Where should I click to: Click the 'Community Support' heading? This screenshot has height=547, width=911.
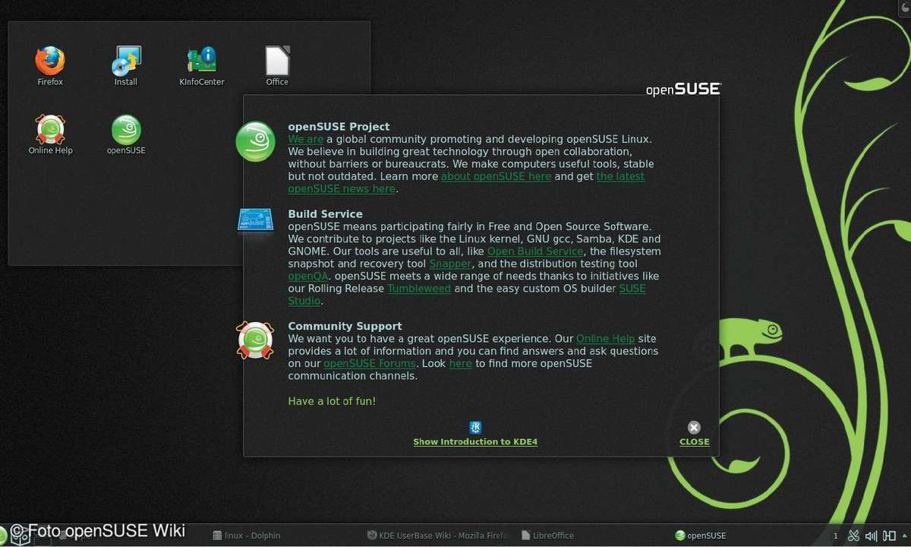coord(345,326)
